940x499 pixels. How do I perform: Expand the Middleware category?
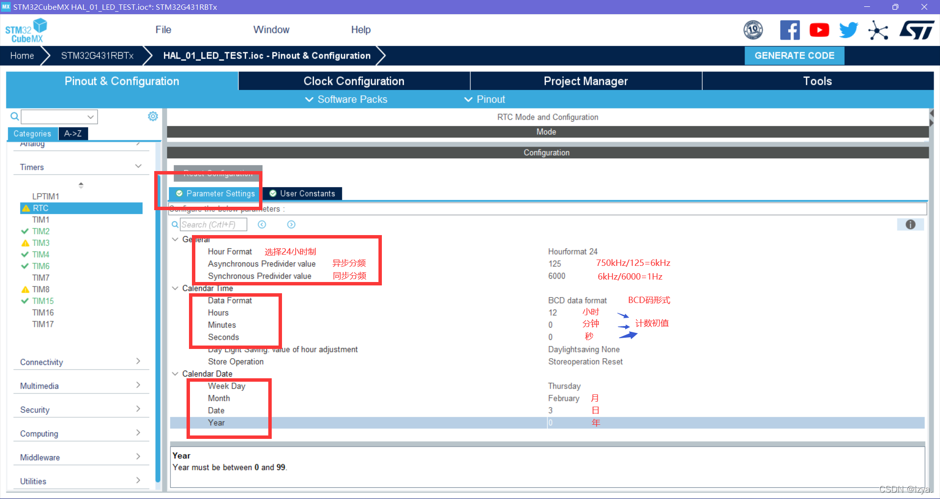(138, 456)
